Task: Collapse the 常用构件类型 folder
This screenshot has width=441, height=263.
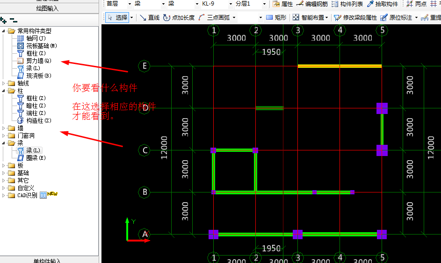Action: (x=3, y=31)
